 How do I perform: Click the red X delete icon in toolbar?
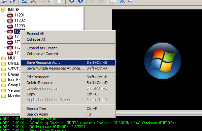[x=33, y=1]
